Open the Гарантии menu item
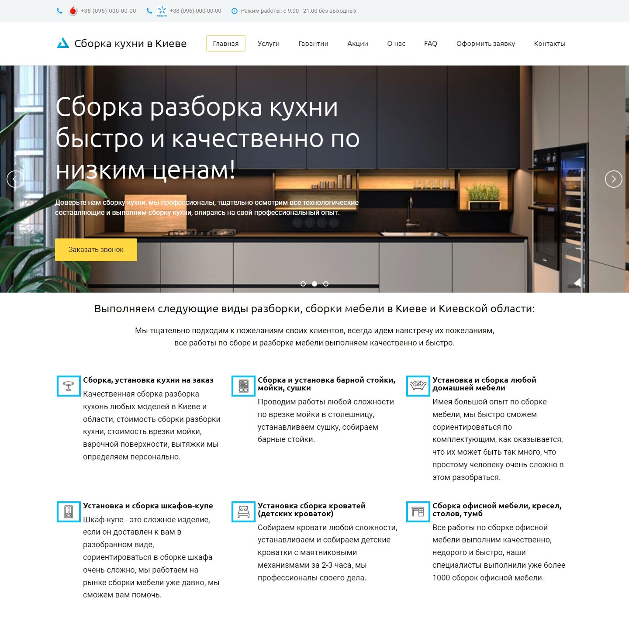629x635 pixels. pyautogui.click(x=314, y=44)
